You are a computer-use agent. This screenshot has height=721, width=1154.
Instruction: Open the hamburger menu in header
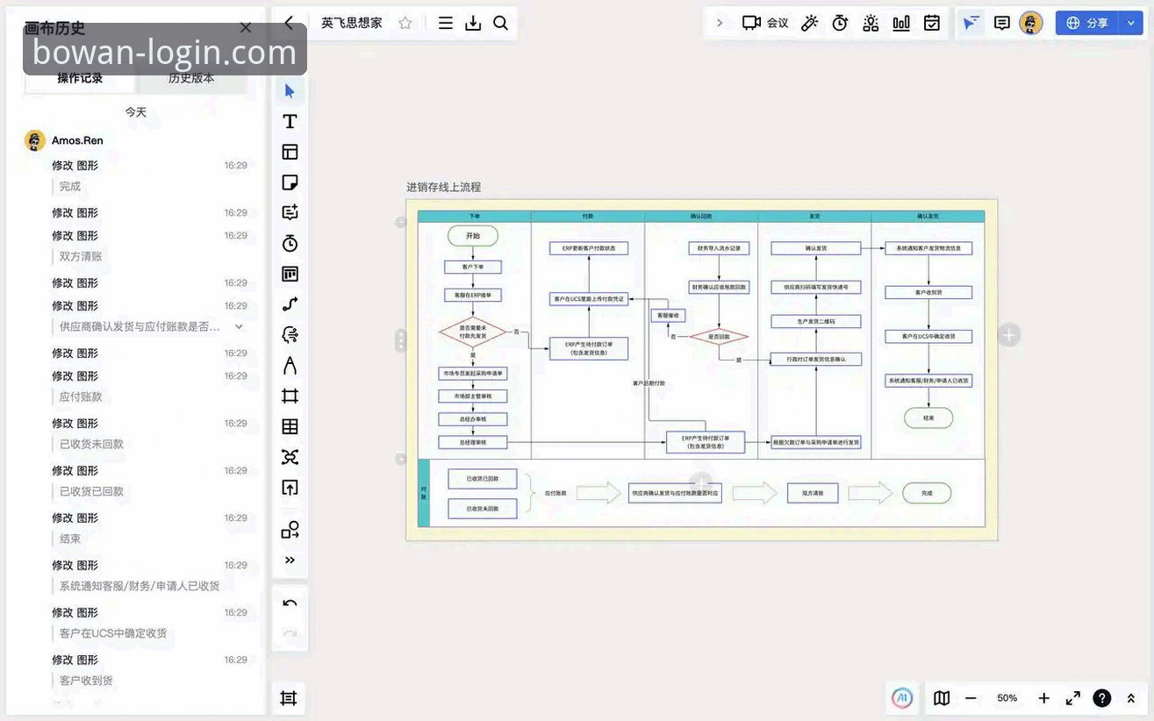pyautogui.click(x=446, y=23)
